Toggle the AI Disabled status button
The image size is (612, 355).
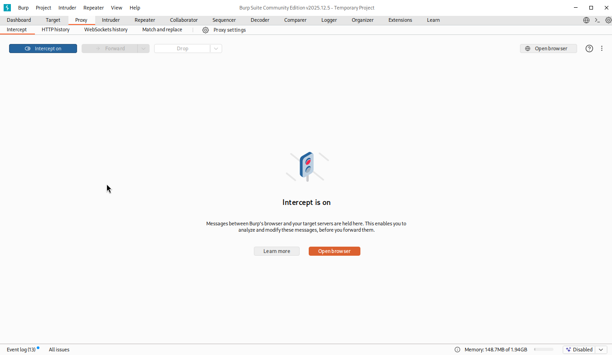click(579, 350)
